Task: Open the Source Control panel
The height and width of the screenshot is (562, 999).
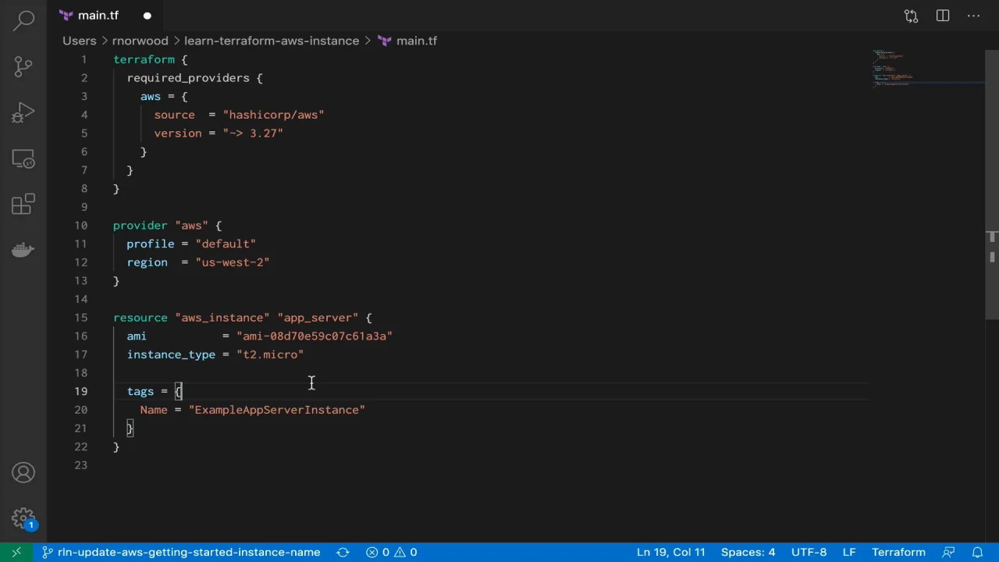Action: tap(23, 66)
